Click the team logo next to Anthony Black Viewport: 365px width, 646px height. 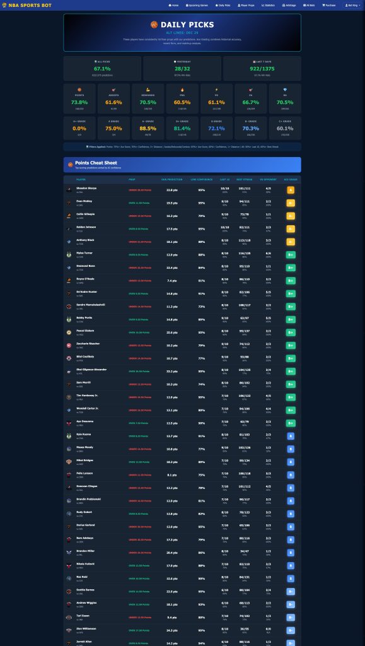[x=69, y=242]
